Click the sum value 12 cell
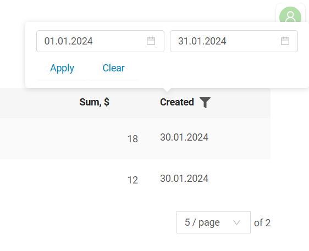This screenshot has width=309, height=251. (133, 180)
